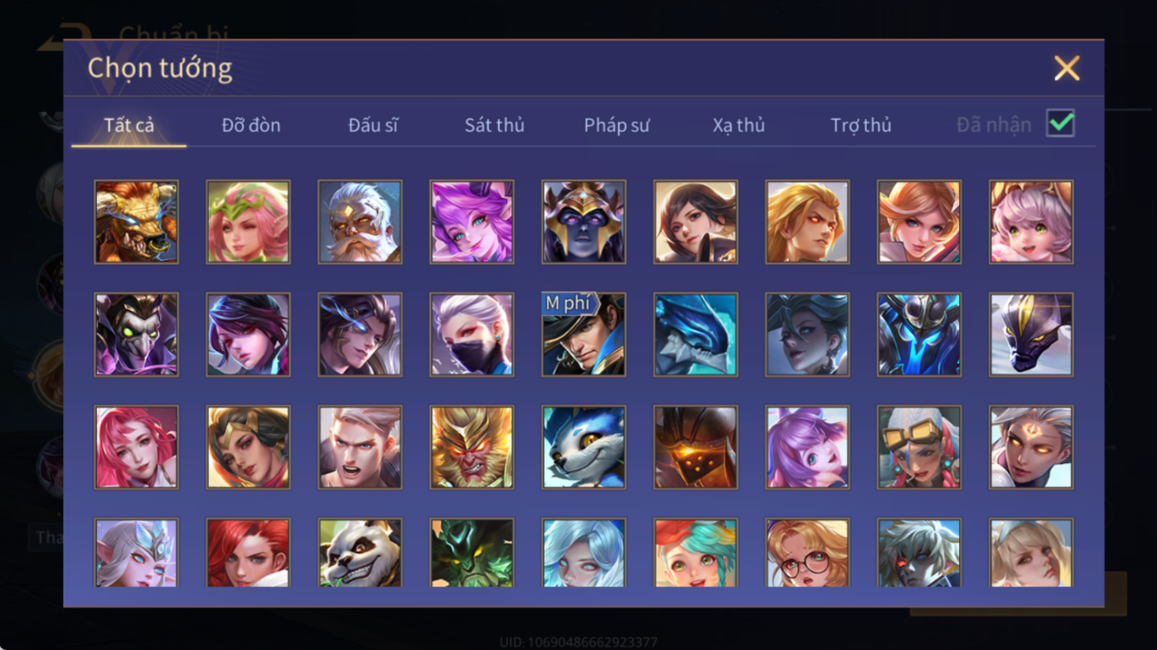Select the girl with round glasses hero
Image resolution: width=1157 pixels, height=650 pixels.
click(807, 552)
